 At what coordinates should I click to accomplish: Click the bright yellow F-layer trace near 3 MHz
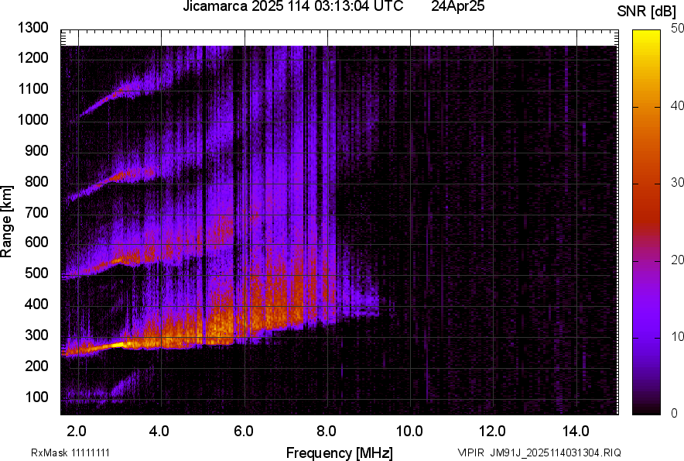118,345
